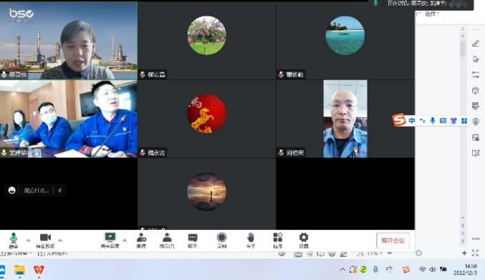This screenshot has height=280, width=485.
Task: Click the list-edit icon in WPS sidebar
Action: point(476,106)
